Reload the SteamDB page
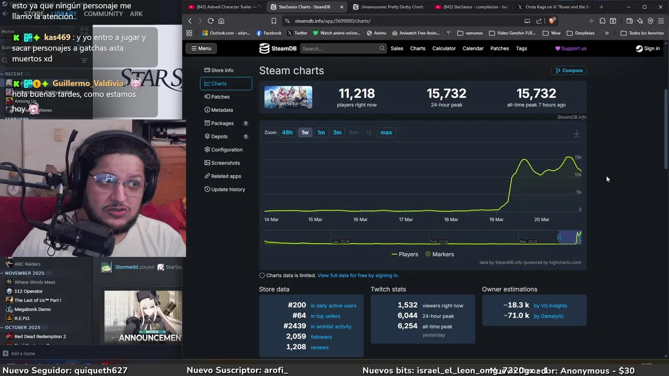669x376 pixels. point(211,21)
